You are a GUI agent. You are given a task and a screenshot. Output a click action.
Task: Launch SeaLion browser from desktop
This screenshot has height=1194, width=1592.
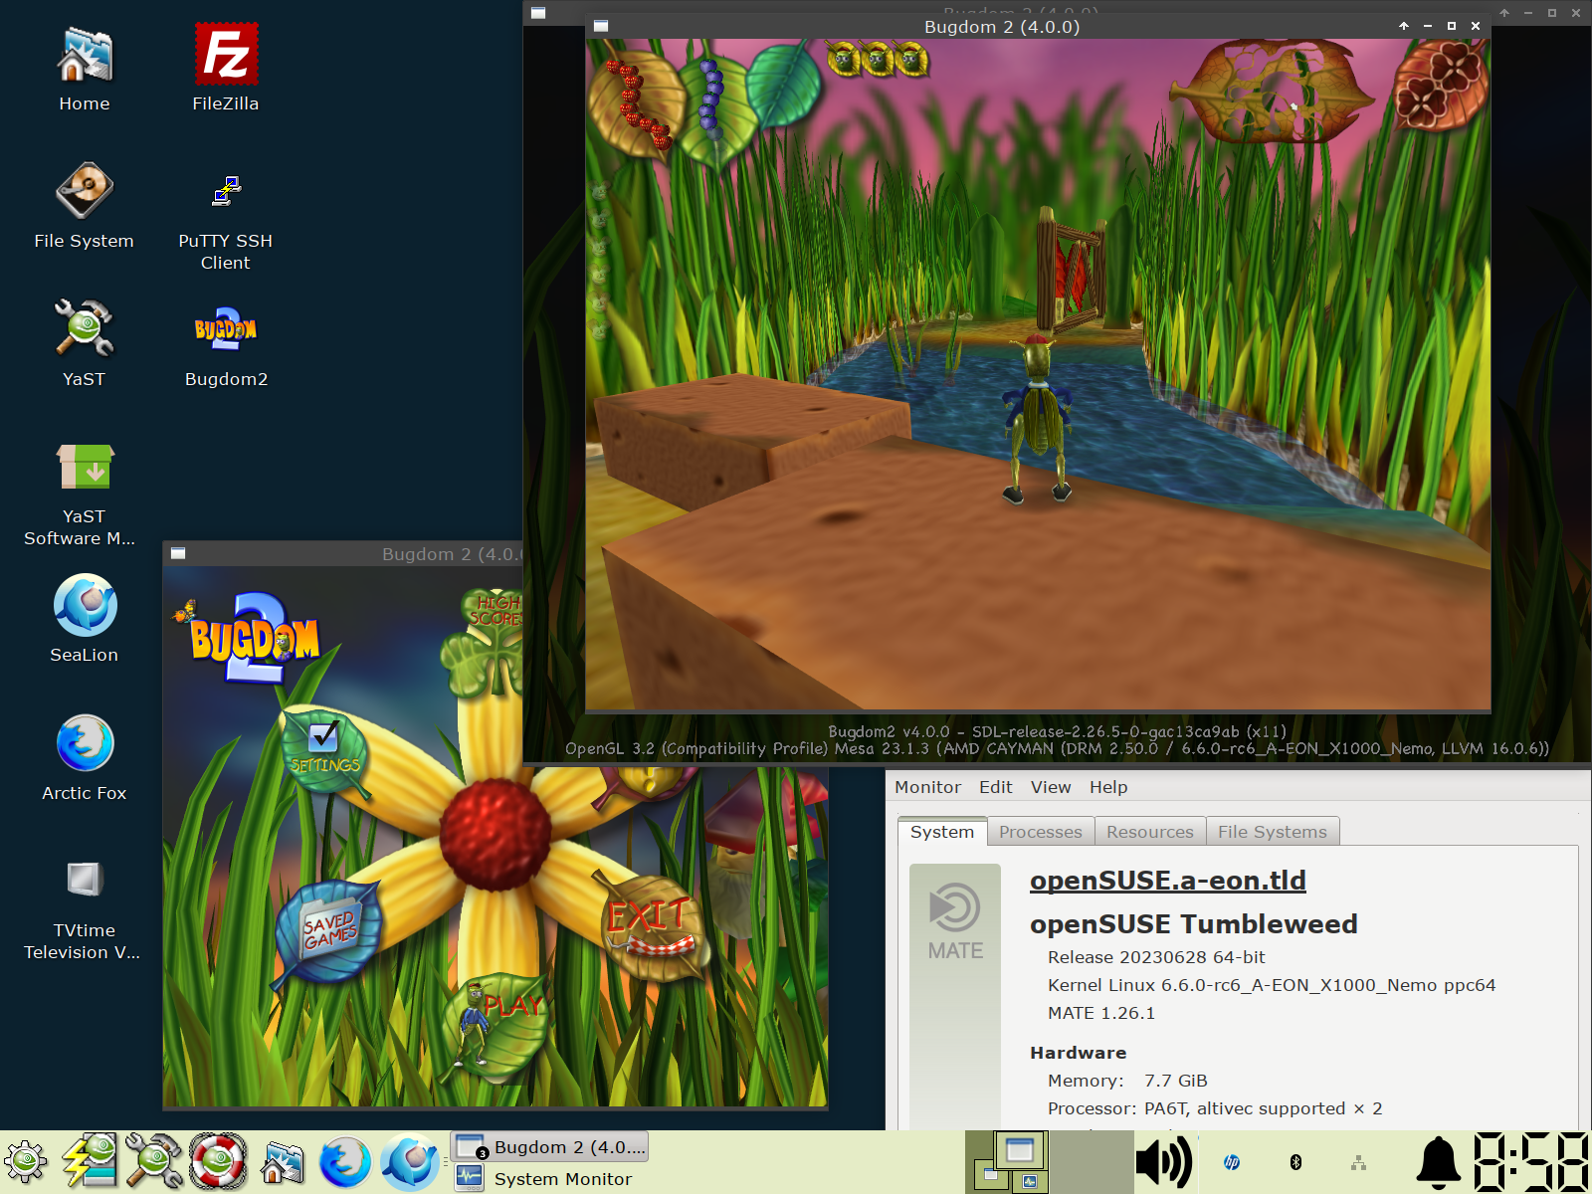click(85, 619)
